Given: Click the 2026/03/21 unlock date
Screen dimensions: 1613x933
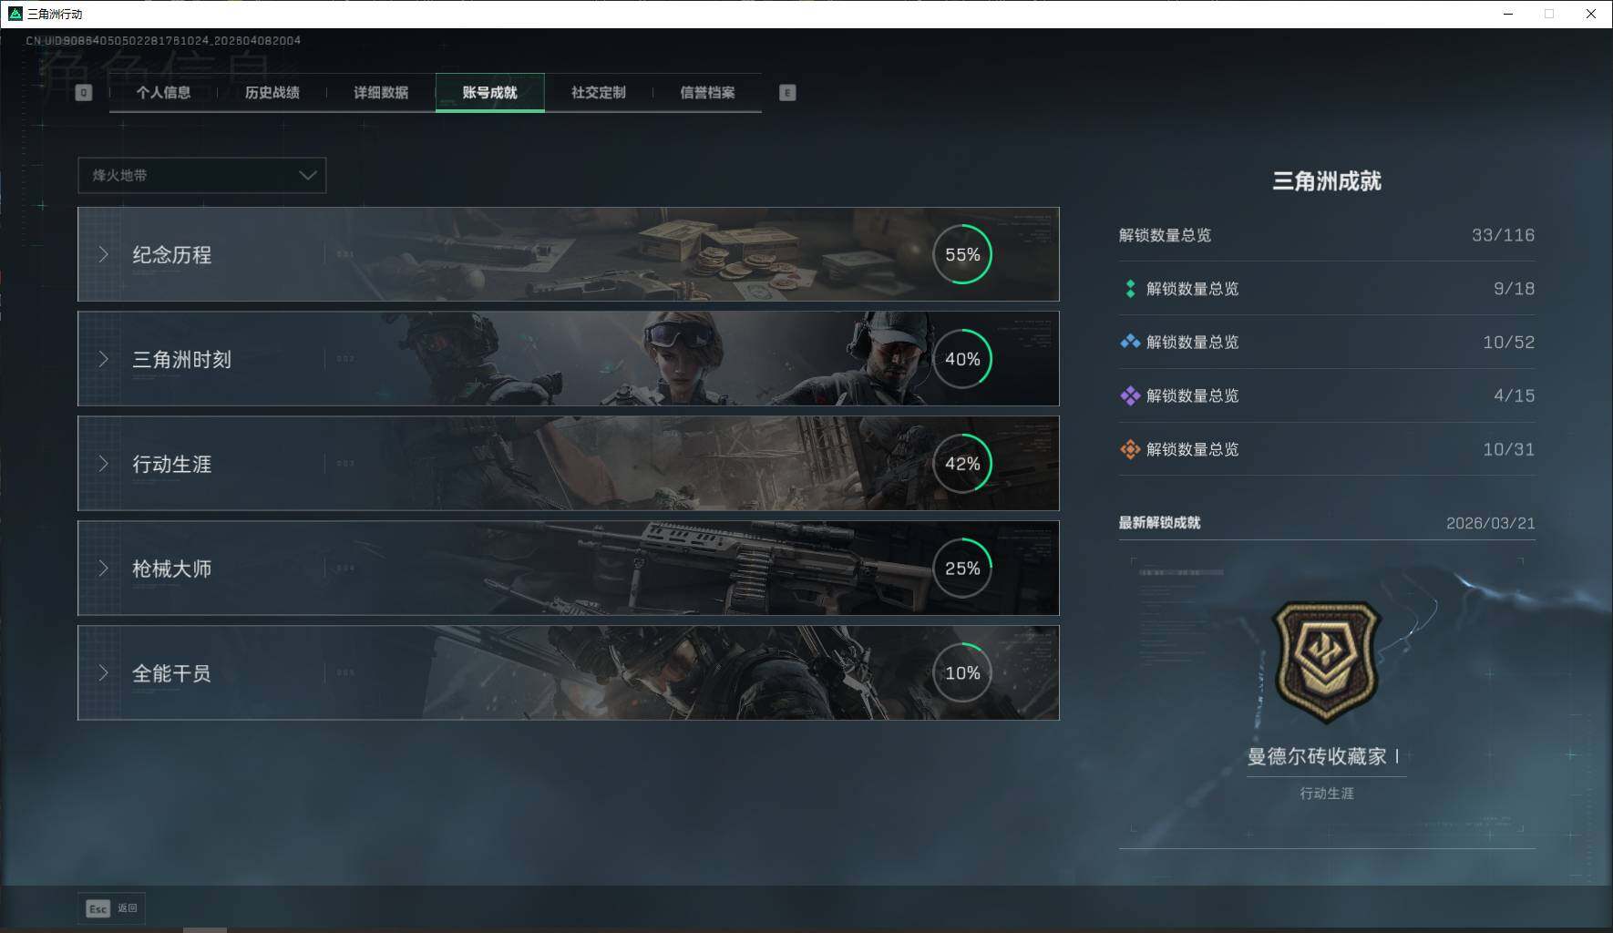Looking at the screenshot, I should pos(1490,523).
